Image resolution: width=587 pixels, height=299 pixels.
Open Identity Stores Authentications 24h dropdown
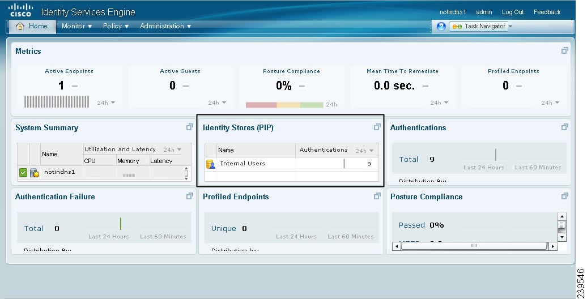(x=365, y=151)
